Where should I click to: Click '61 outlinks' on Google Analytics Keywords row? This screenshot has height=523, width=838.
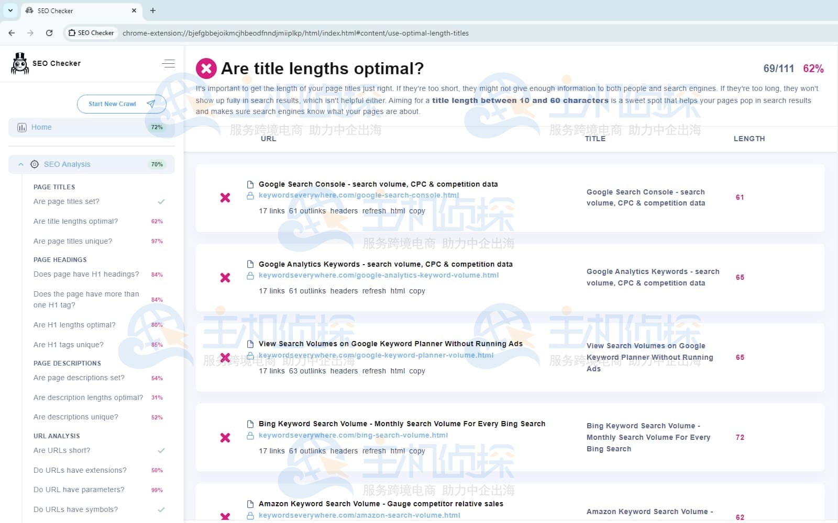tap(307, 291)
